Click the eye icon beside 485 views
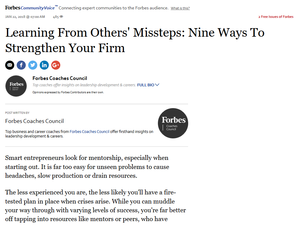The width and height of the screenshot is (300, 225). tap(61, 17)
